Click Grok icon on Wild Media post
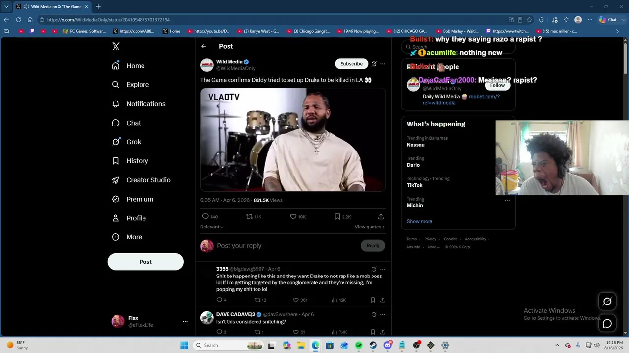This screenshot has width=629, height=353. coord(374,64)
